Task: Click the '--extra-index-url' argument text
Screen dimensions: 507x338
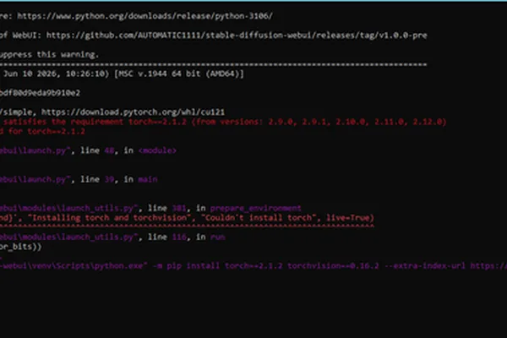Action: pos(424,266)
